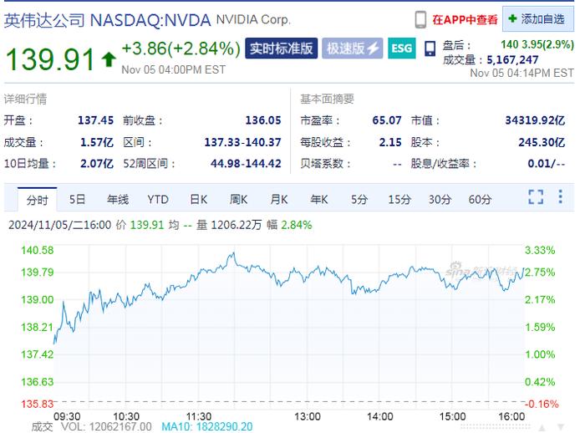Click the 区间 value 137.33-140.37
The width and height of the screenshot is (585, 433).
tap(243, 142)
